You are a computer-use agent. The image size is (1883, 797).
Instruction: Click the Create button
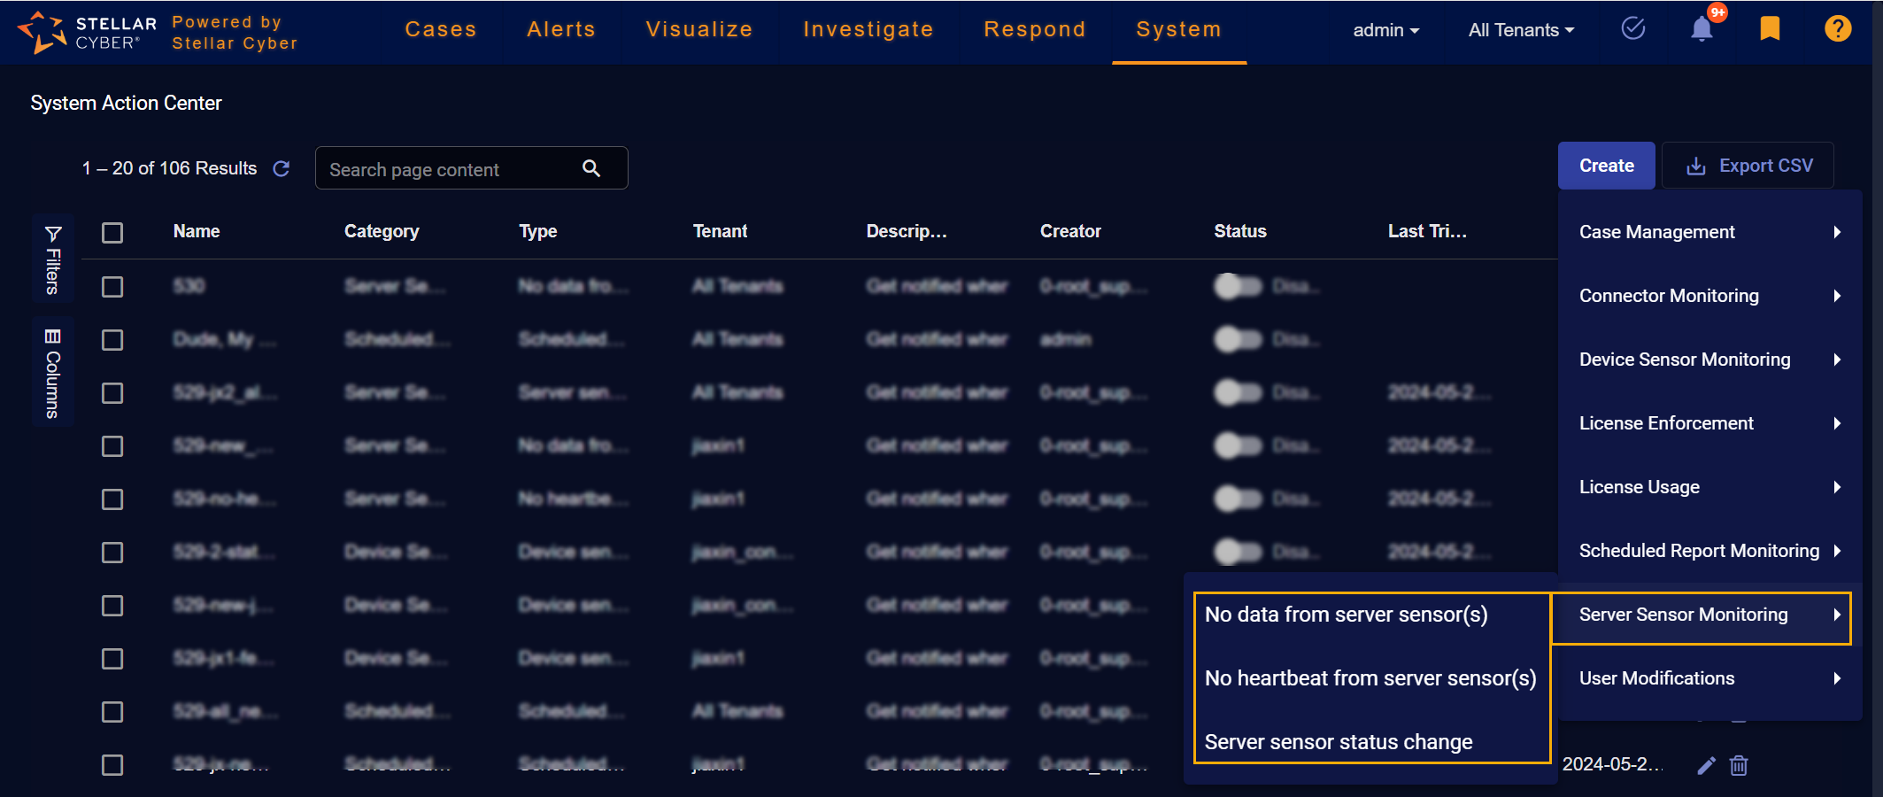(x=1606, y=166)
